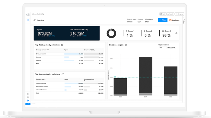Click the info icon beside Scope 3
This screenshot has height=118, width=211.
click(176, 33)
